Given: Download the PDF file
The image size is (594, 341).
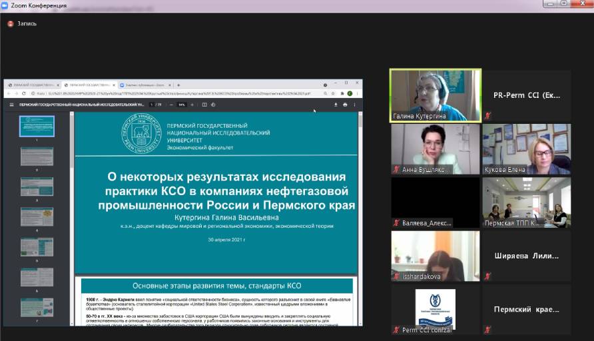Looking at the screenshot, I should coord(336,105).
